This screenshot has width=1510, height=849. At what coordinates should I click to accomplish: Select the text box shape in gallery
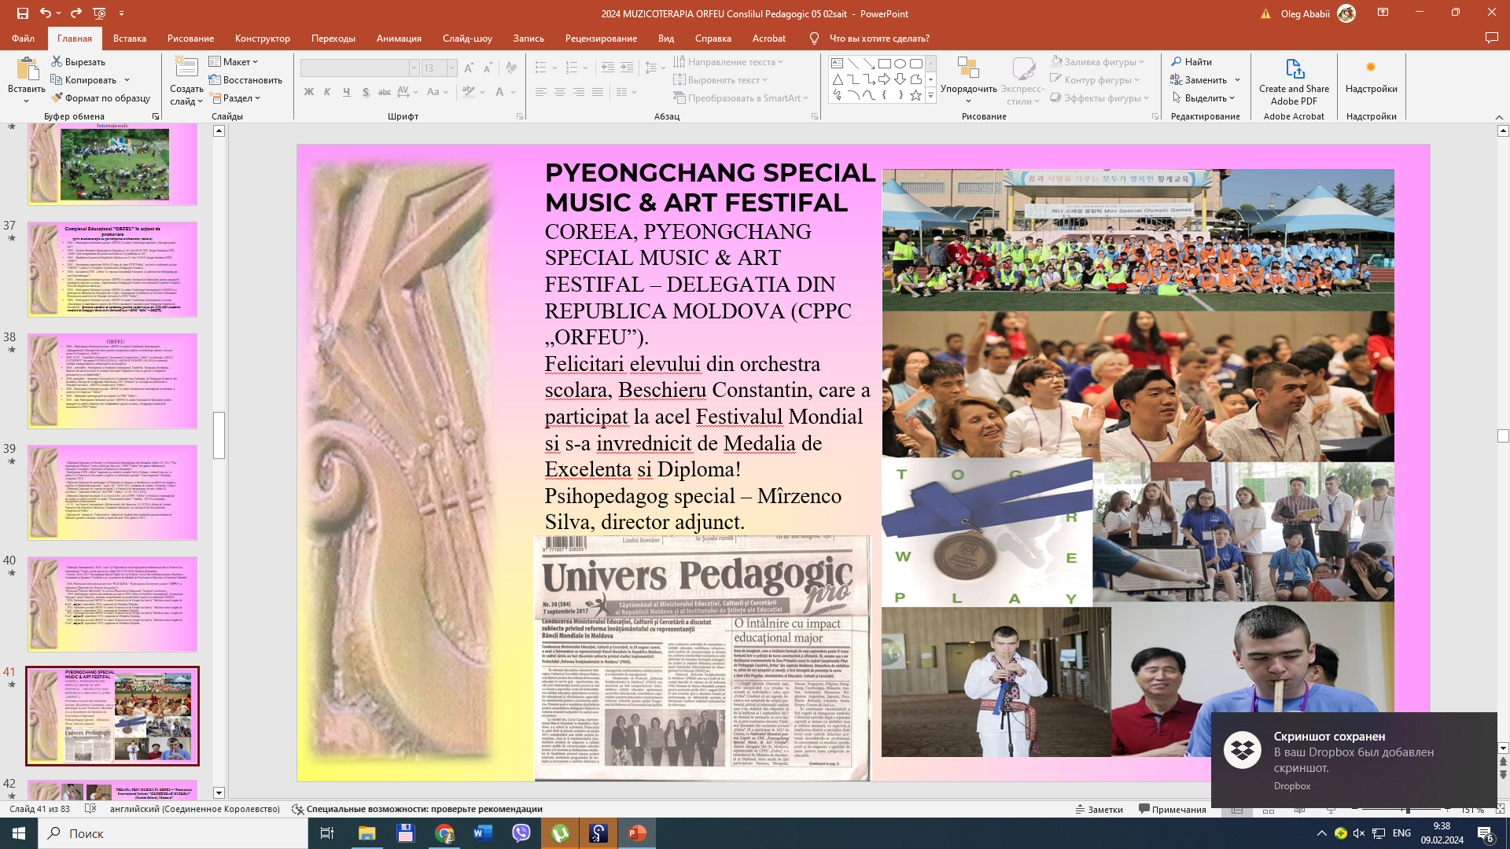837,63
